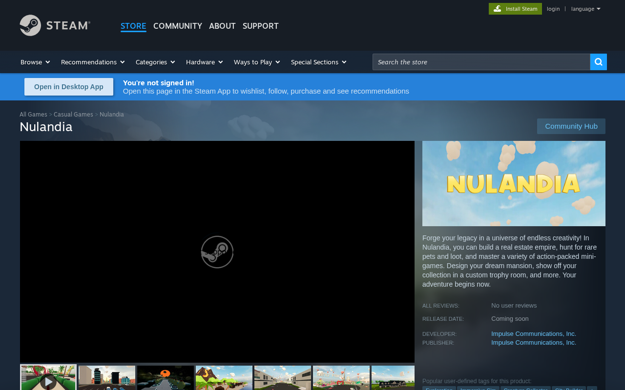Click the Steam logo
625x390 pixels.
coord(55,25)
